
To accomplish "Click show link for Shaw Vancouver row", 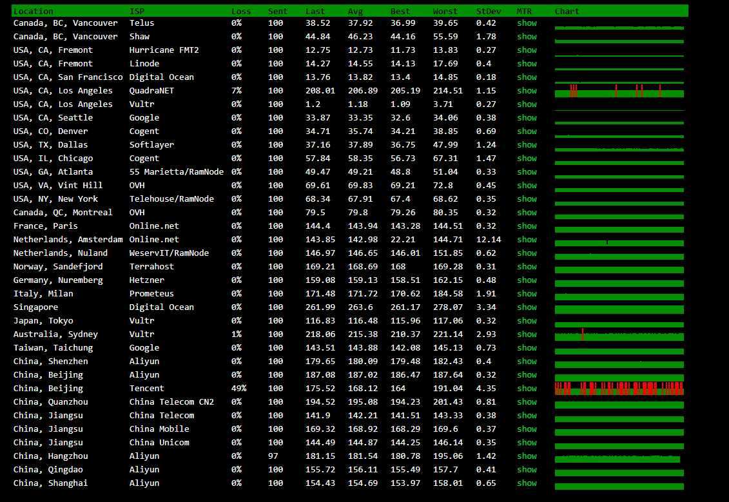I will tap(527, 36).
